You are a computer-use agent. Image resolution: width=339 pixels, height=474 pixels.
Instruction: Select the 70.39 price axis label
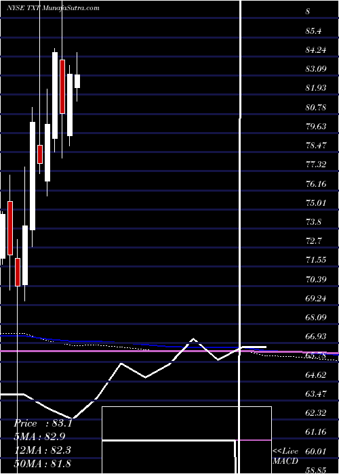pyautogui.click(x=316, y=279)
